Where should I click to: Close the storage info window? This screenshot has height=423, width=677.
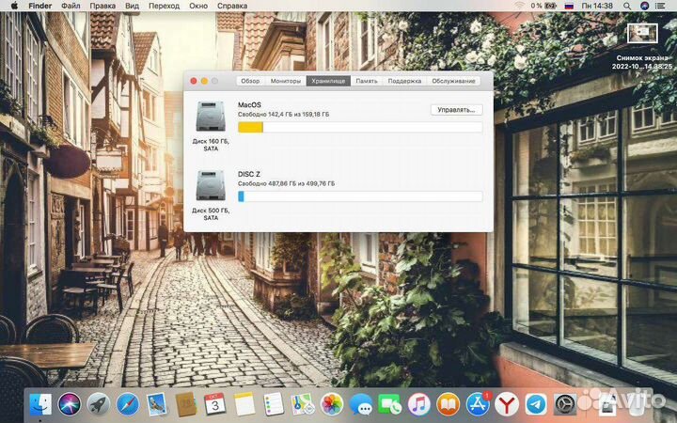pyautogui.click(x=194, y=81)
